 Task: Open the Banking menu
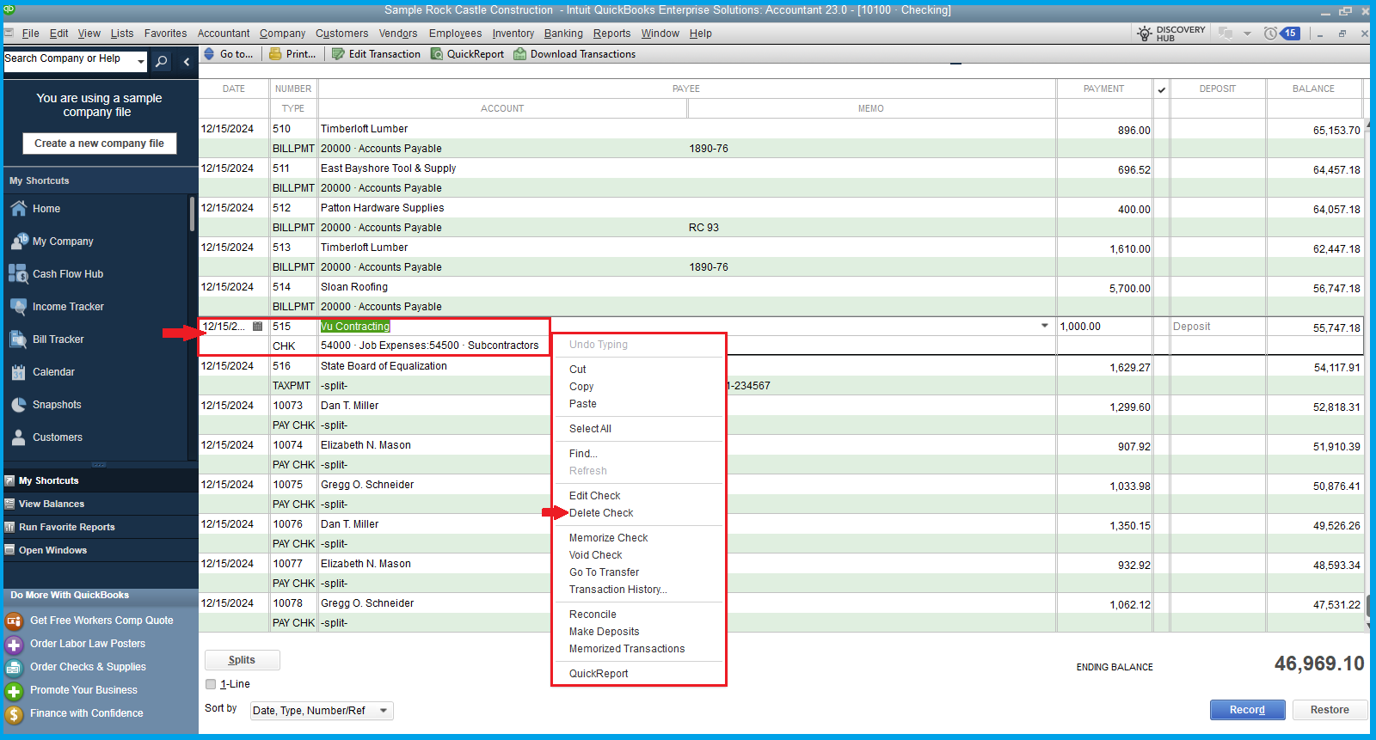pos(563,34)
